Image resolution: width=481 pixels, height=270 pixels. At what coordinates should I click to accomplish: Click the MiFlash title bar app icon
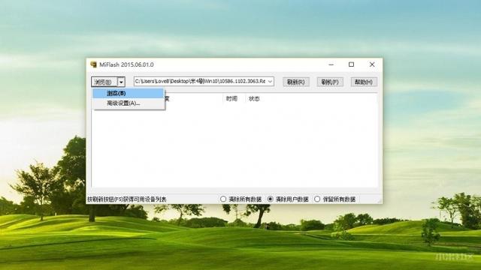click(x=93, y=64)
